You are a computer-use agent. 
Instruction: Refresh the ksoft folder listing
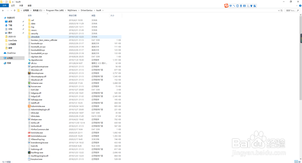coord(281,10)
